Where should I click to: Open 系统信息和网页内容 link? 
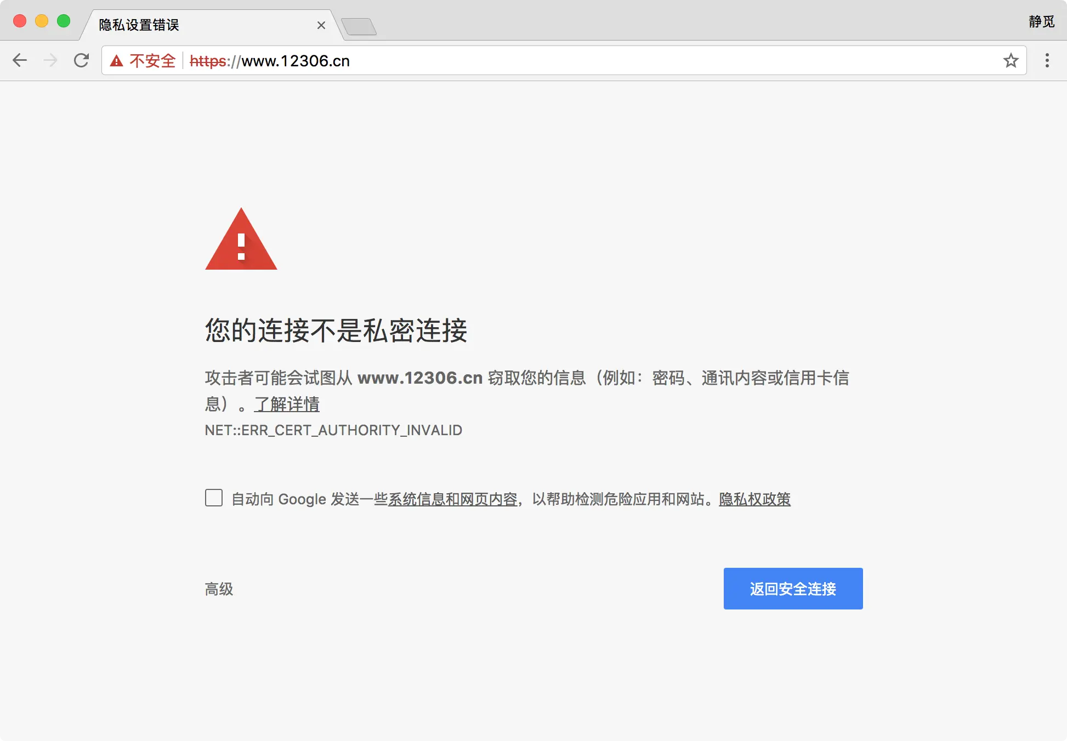(453, 499)
